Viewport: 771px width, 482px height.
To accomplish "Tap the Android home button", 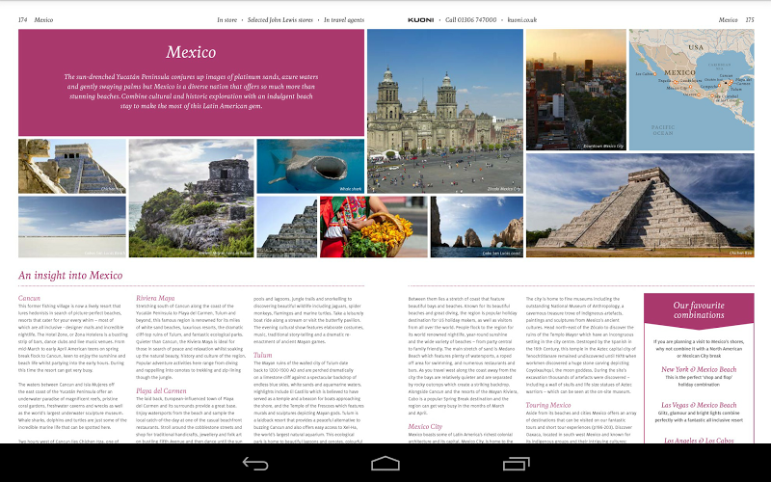I will pyautogui.click(x=385, y=464).
